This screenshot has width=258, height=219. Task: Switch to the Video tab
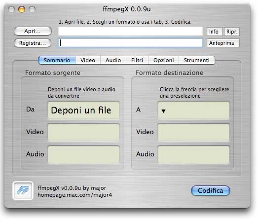point(88,60)
